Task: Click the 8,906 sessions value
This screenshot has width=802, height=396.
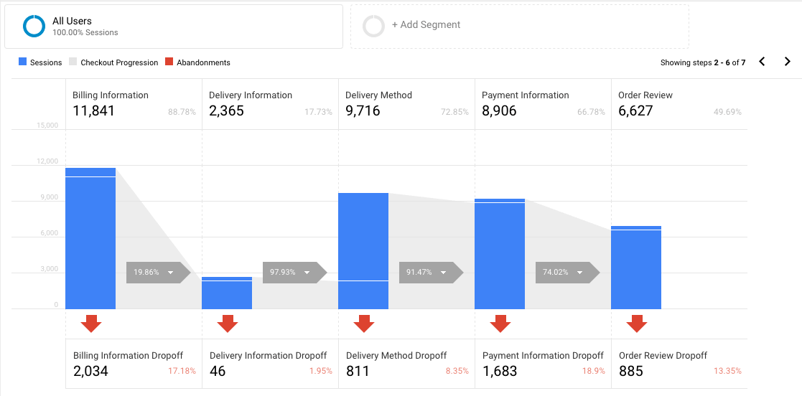Action: (499, 111)
